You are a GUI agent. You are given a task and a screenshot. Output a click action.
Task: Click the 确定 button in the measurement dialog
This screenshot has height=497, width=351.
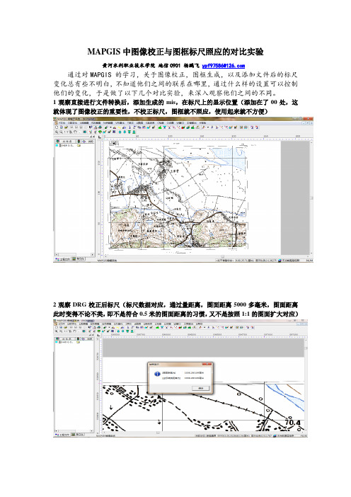(201, 388)
